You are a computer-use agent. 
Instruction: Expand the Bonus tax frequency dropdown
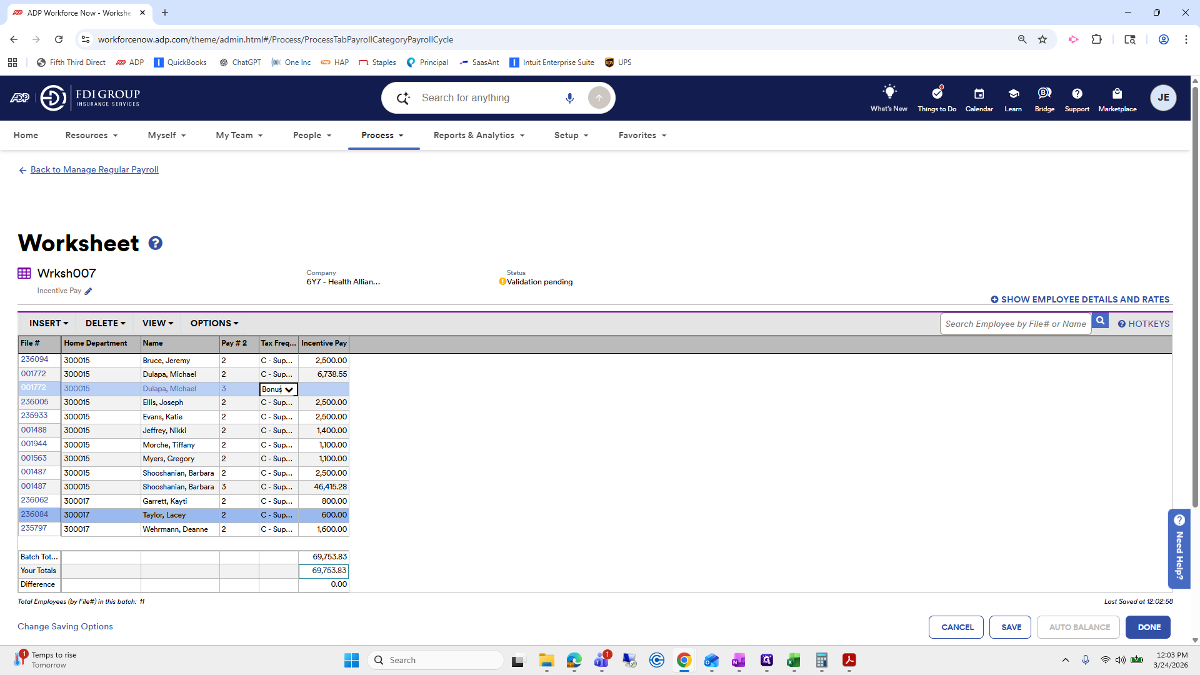289,389
